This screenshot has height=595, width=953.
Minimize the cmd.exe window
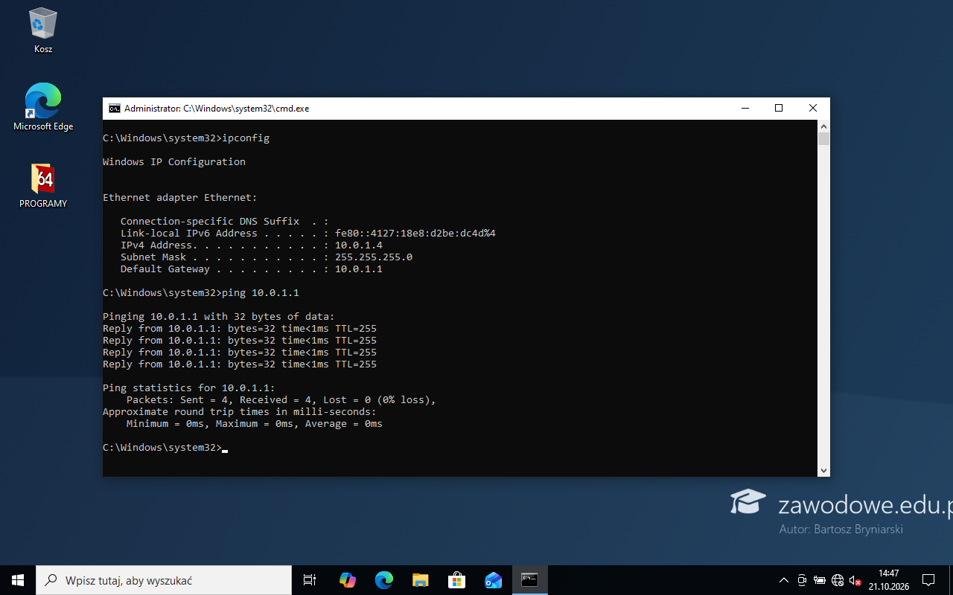coord(745,109)
